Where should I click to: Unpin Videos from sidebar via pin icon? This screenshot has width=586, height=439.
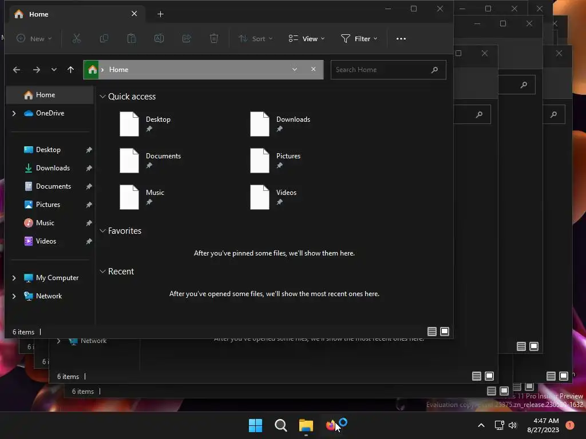pyautogui.click(x=89, y=241)
